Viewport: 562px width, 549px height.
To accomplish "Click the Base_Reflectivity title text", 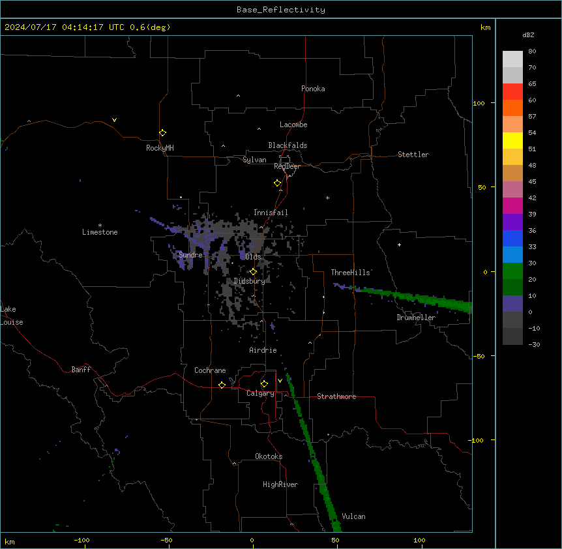I will [281, 10].
